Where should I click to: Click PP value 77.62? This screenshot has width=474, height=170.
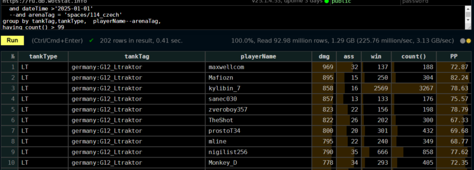459,152
